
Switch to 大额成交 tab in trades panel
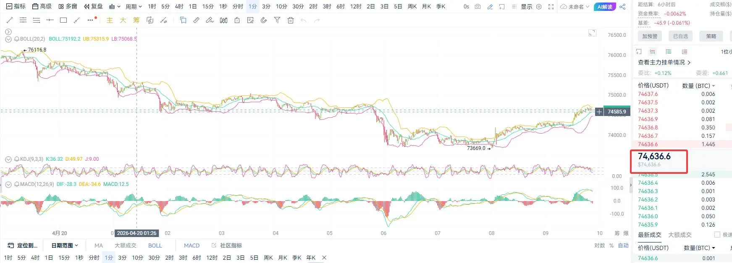[x=680, y=235]
